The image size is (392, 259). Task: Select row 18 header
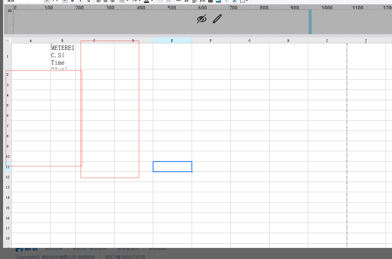click(7, 238)
